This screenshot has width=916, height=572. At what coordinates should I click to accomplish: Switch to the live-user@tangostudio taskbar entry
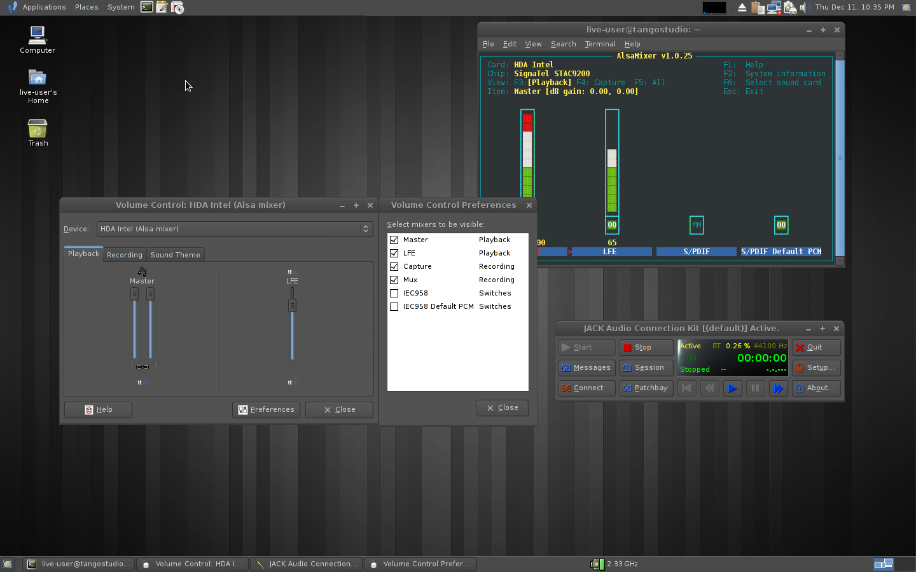80,564
